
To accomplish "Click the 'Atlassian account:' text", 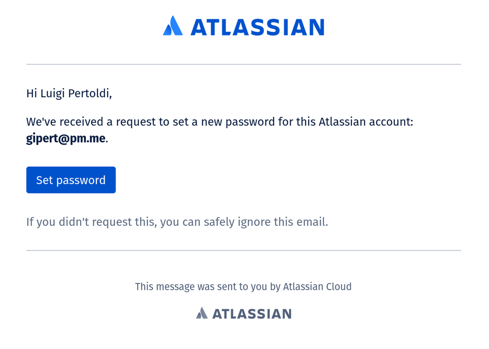I will pos(366,121).
